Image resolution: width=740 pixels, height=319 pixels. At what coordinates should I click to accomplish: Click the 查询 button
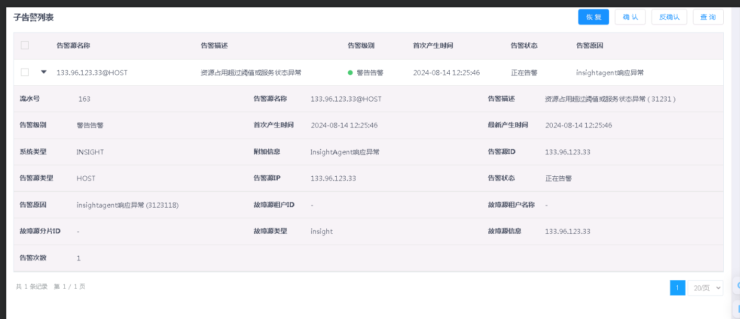point(708,17)
